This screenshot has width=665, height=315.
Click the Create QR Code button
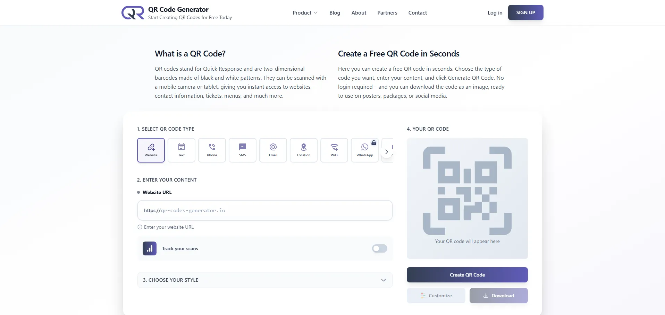[x=467, y=275]
